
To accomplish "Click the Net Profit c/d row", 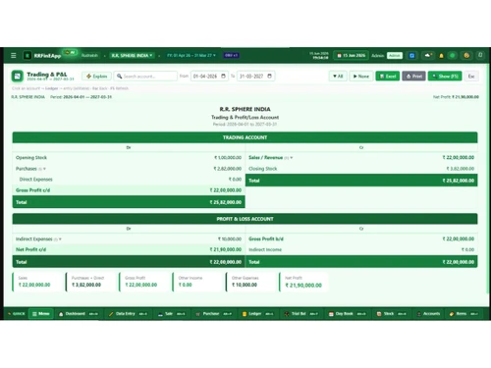I will [x=129, y=249].
